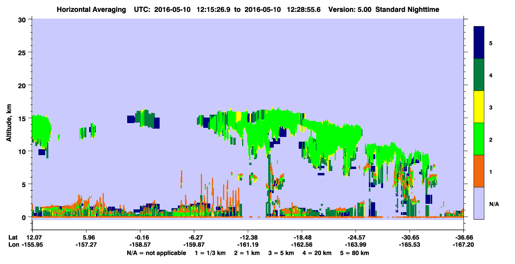515x264 pixels.
Task: Click longitude value -158.57
Action: (x=140, y=245)
